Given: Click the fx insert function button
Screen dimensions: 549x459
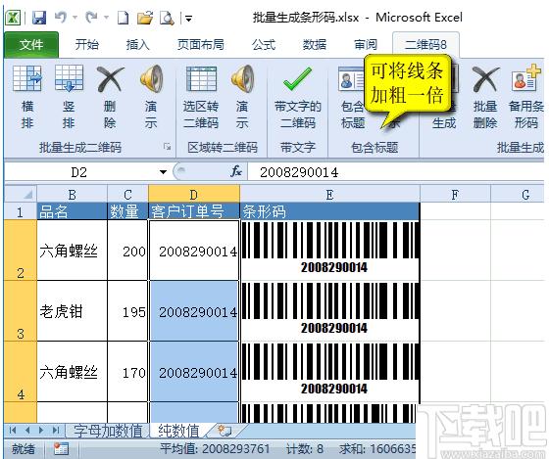Looking at the screenshot, I should [x=236, y=171].
